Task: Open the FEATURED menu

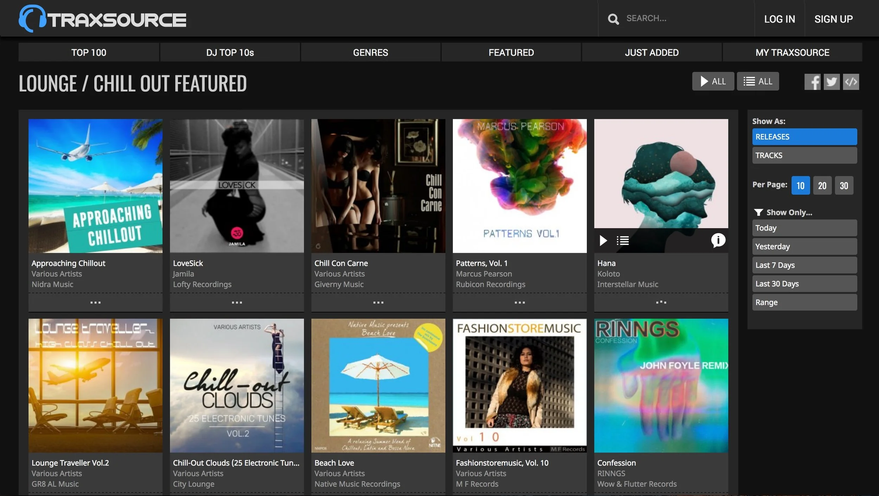Action: click(x=511, y=52)
